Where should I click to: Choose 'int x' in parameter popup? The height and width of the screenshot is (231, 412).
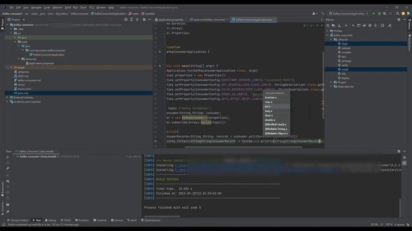click(x=276, y=107)
